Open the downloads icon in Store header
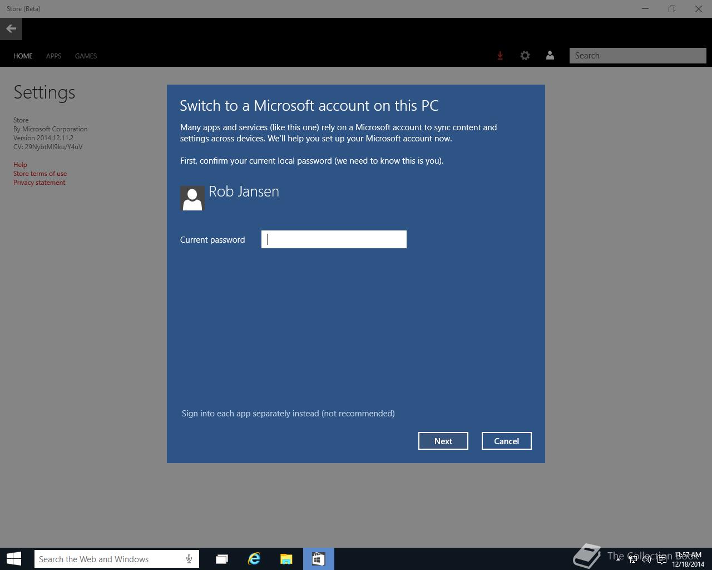The height and width of the screenshot is (570, 712). tap(500, 56)
